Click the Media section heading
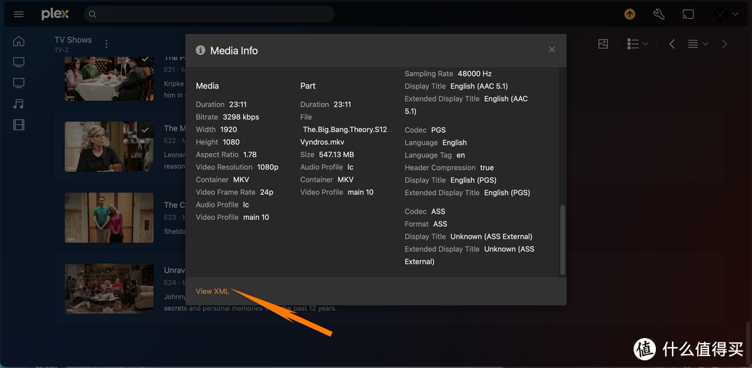Screen dimensions: 752x368 pyautogui.click(x=207, y=86)
